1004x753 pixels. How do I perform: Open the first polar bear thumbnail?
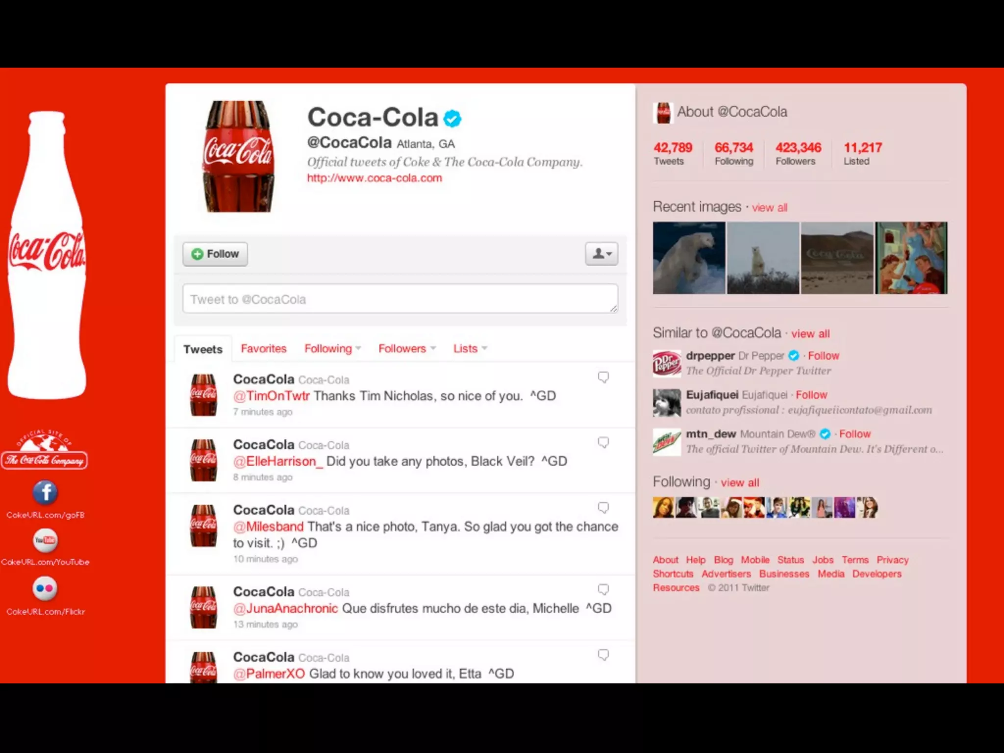689,258
